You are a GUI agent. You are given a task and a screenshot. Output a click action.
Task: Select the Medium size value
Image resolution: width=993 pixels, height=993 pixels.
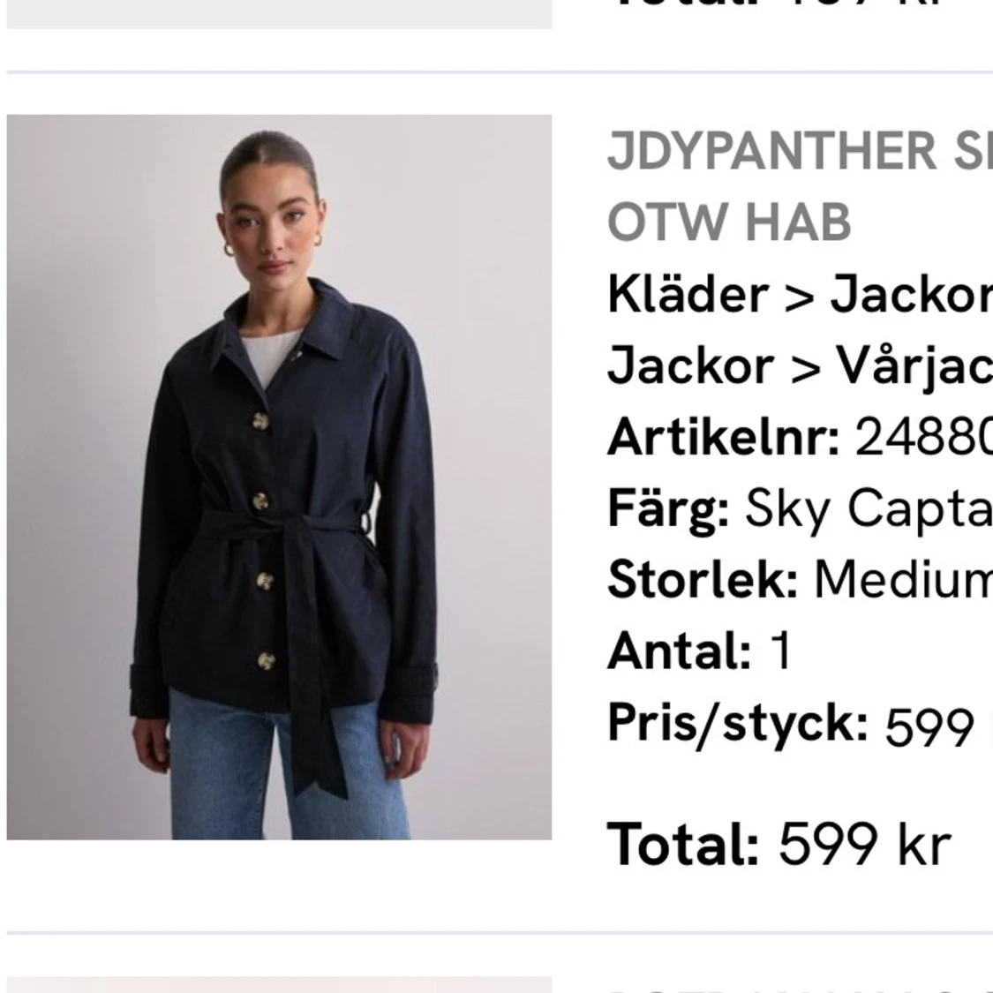click(903, 579)
